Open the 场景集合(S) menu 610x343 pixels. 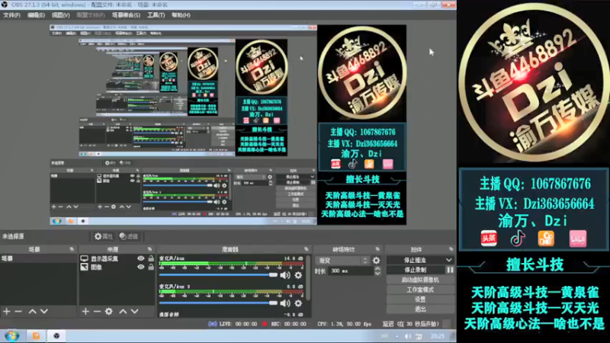(x=126, y=15)
